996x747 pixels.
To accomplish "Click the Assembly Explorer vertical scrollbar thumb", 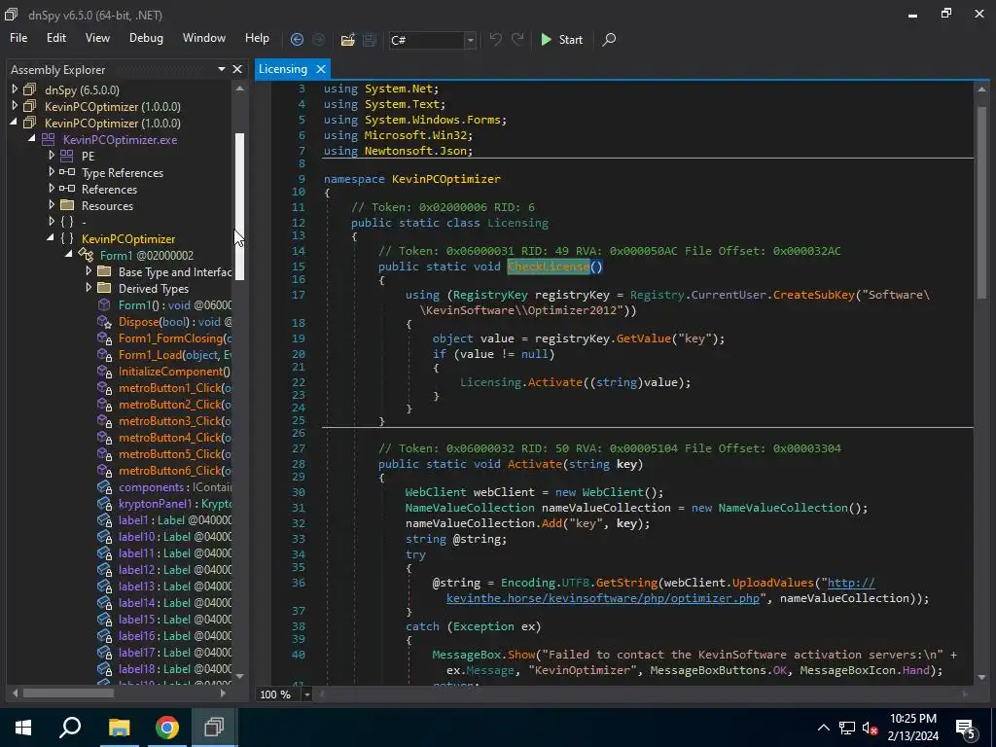I will point(239,206).
